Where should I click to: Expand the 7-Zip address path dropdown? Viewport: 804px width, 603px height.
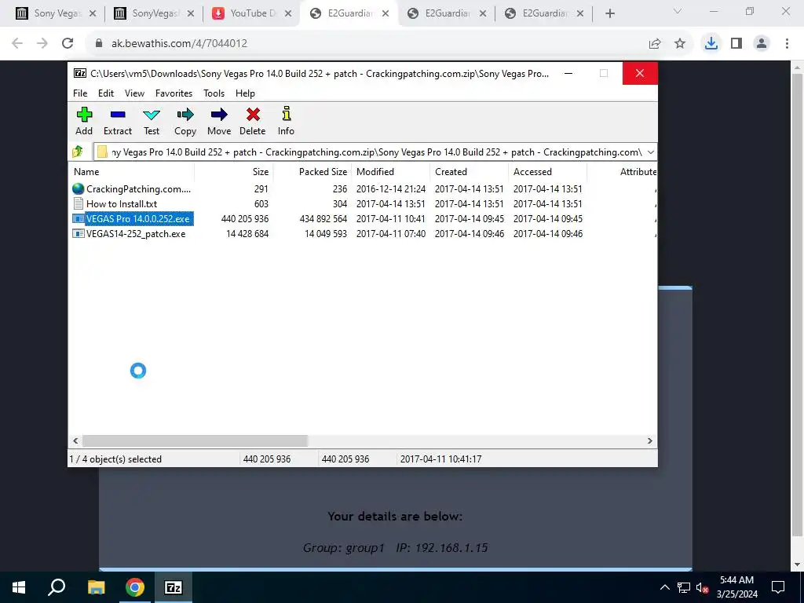[x=651, y=152]
